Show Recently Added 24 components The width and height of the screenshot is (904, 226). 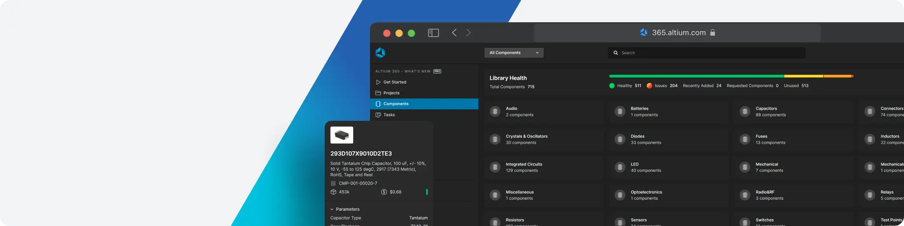coord(702,86)
